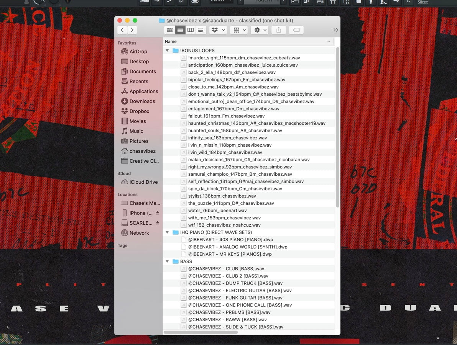Collapse the BASS folder
This screenshot has height=345, width=457.
(x=167, y=262)
